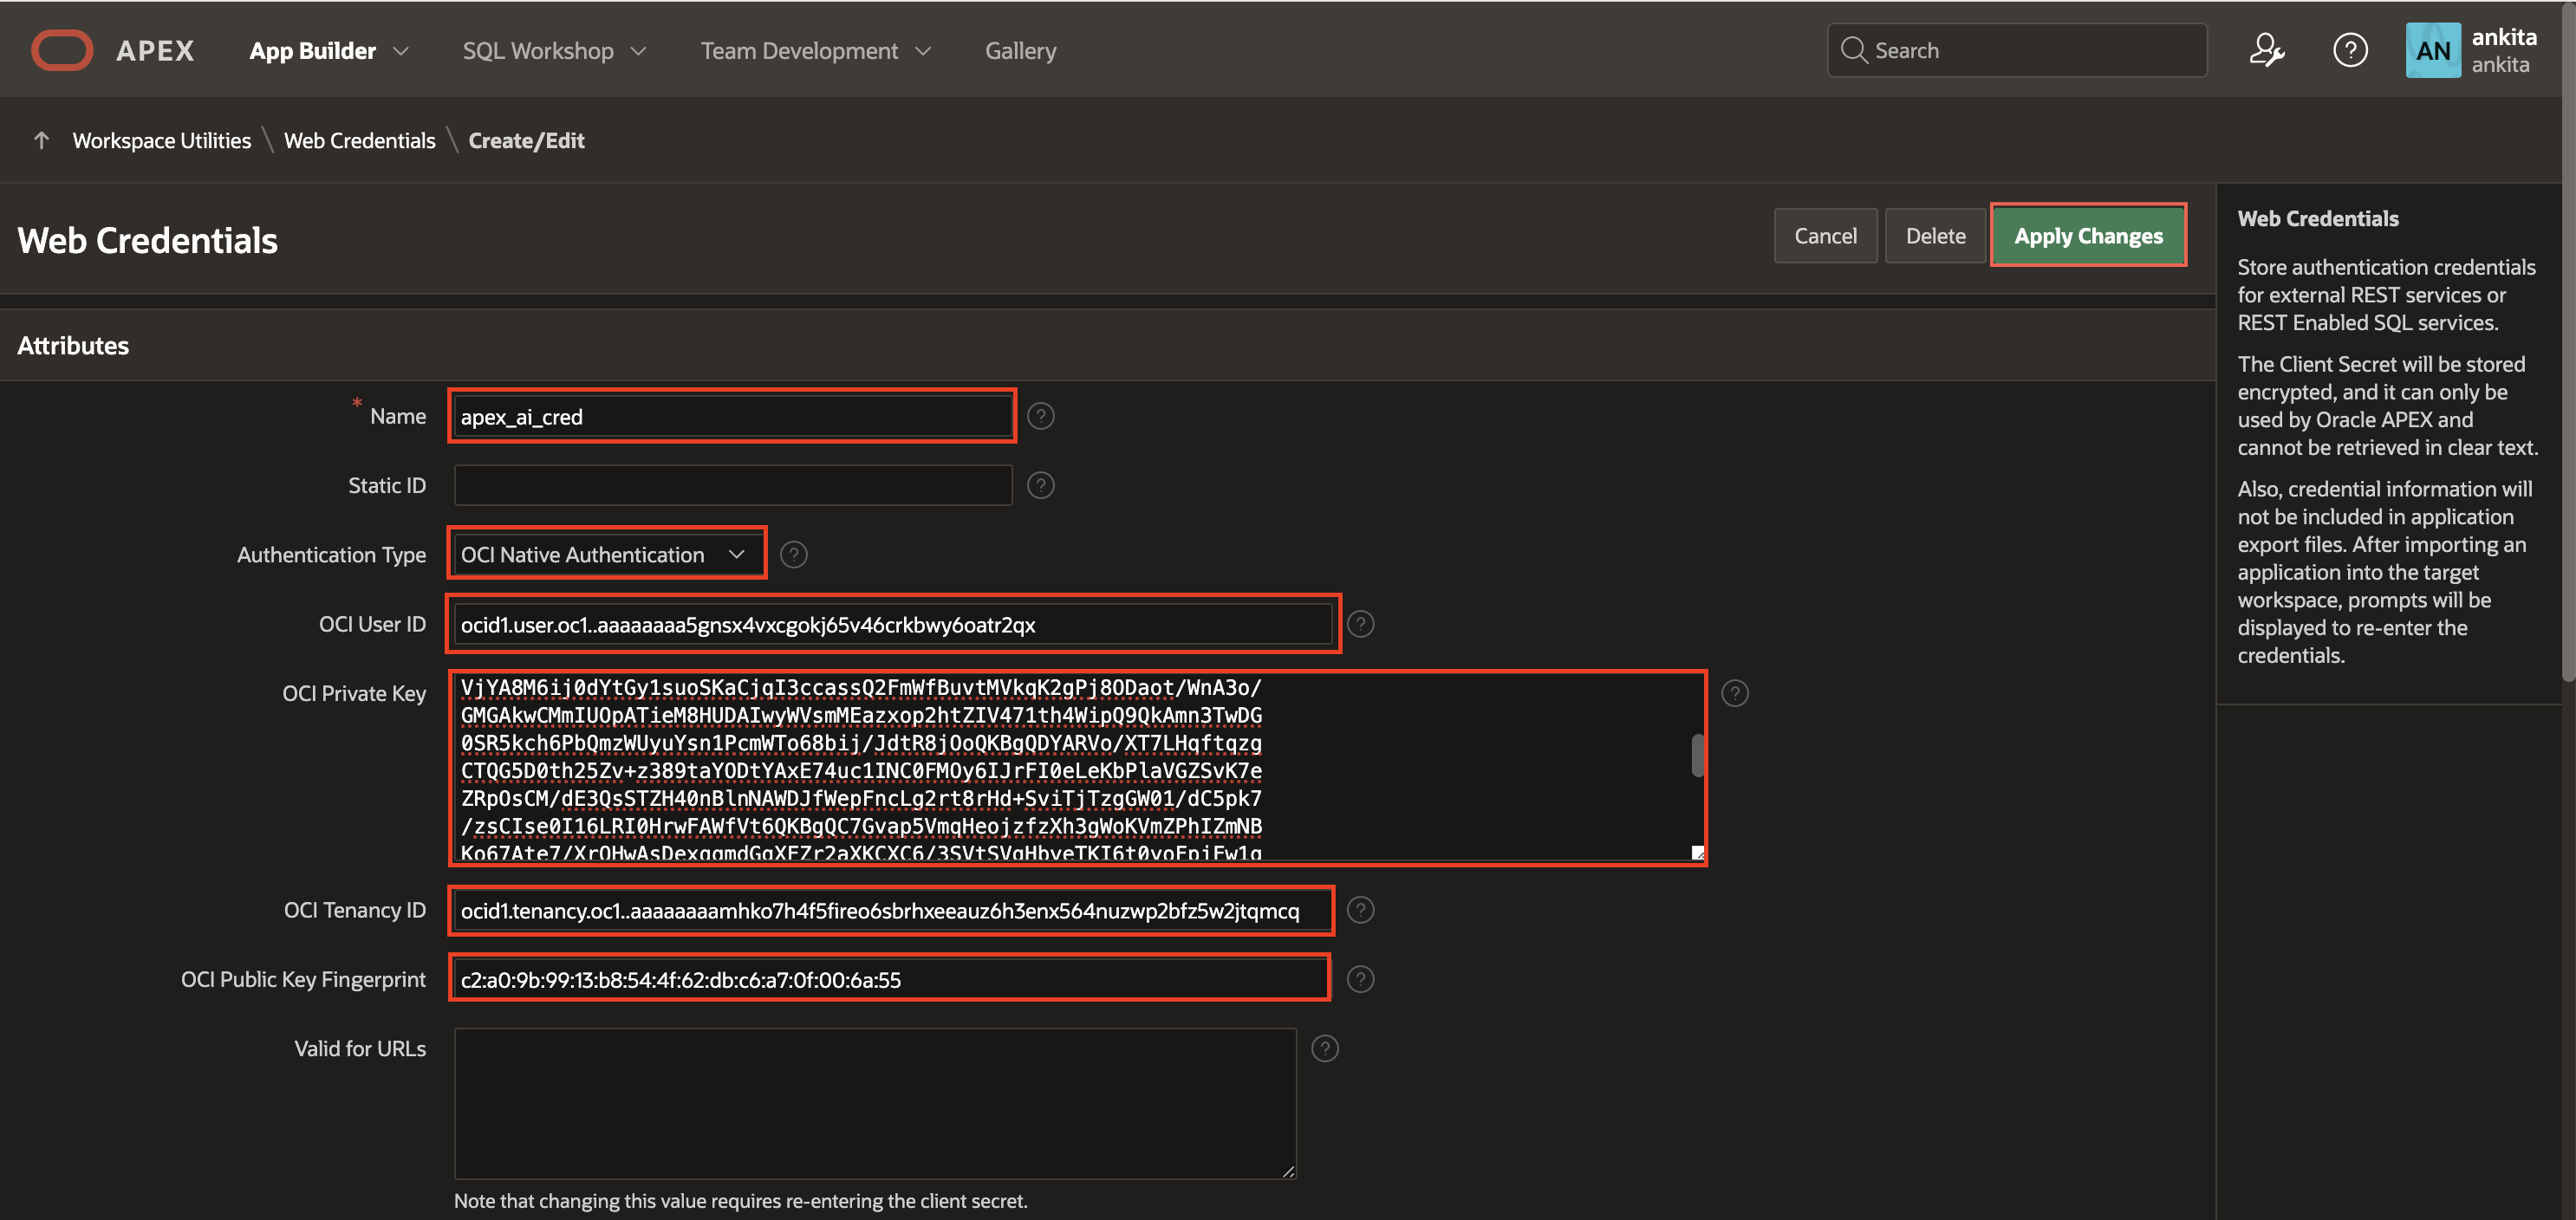Click the Valid for URLs resize handle
2576x1220 pixels.
(1288, 1172)
